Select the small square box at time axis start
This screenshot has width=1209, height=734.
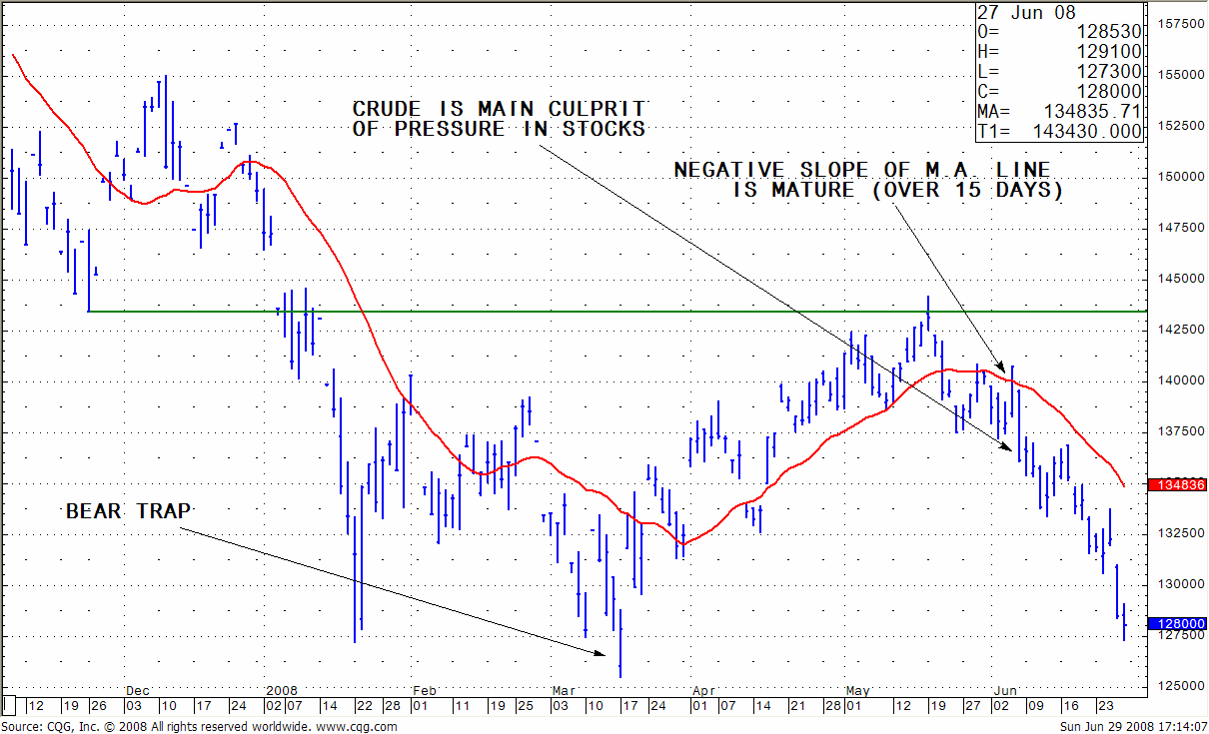pos(9,704)
